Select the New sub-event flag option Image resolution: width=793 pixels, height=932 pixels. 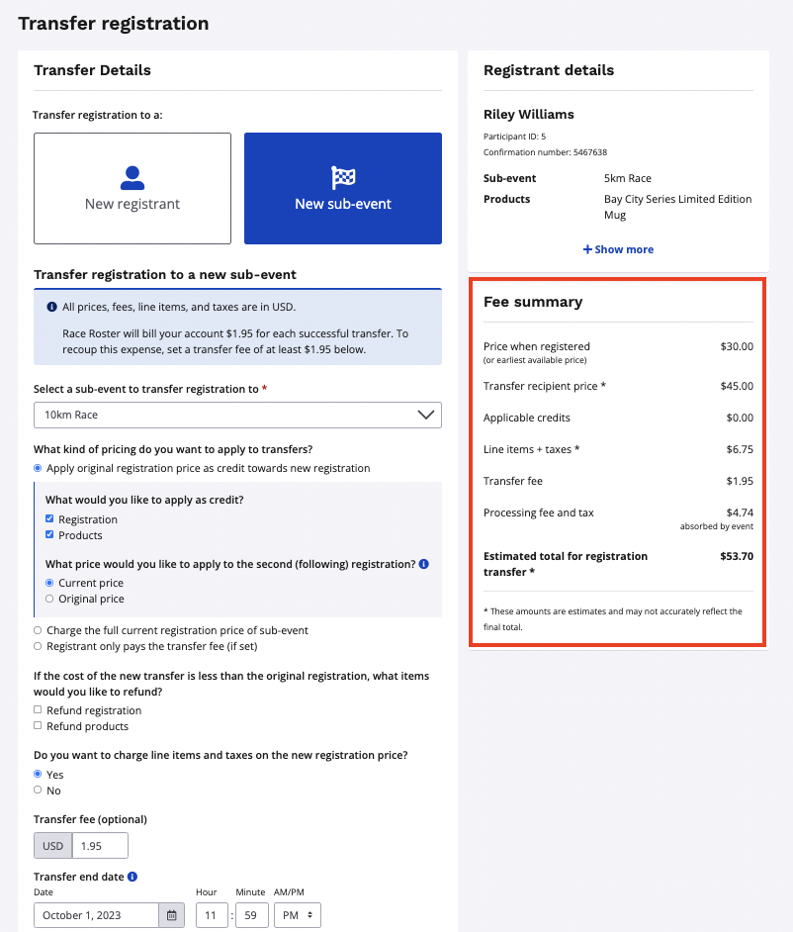point(342,189)
